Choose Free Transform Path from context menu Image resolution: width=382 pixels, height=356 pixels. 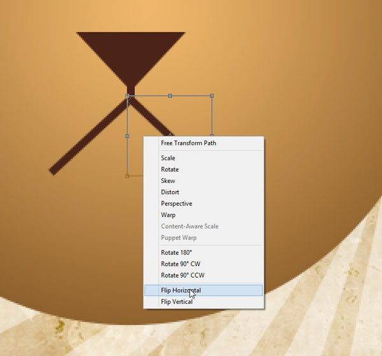[x=204, y=143]
